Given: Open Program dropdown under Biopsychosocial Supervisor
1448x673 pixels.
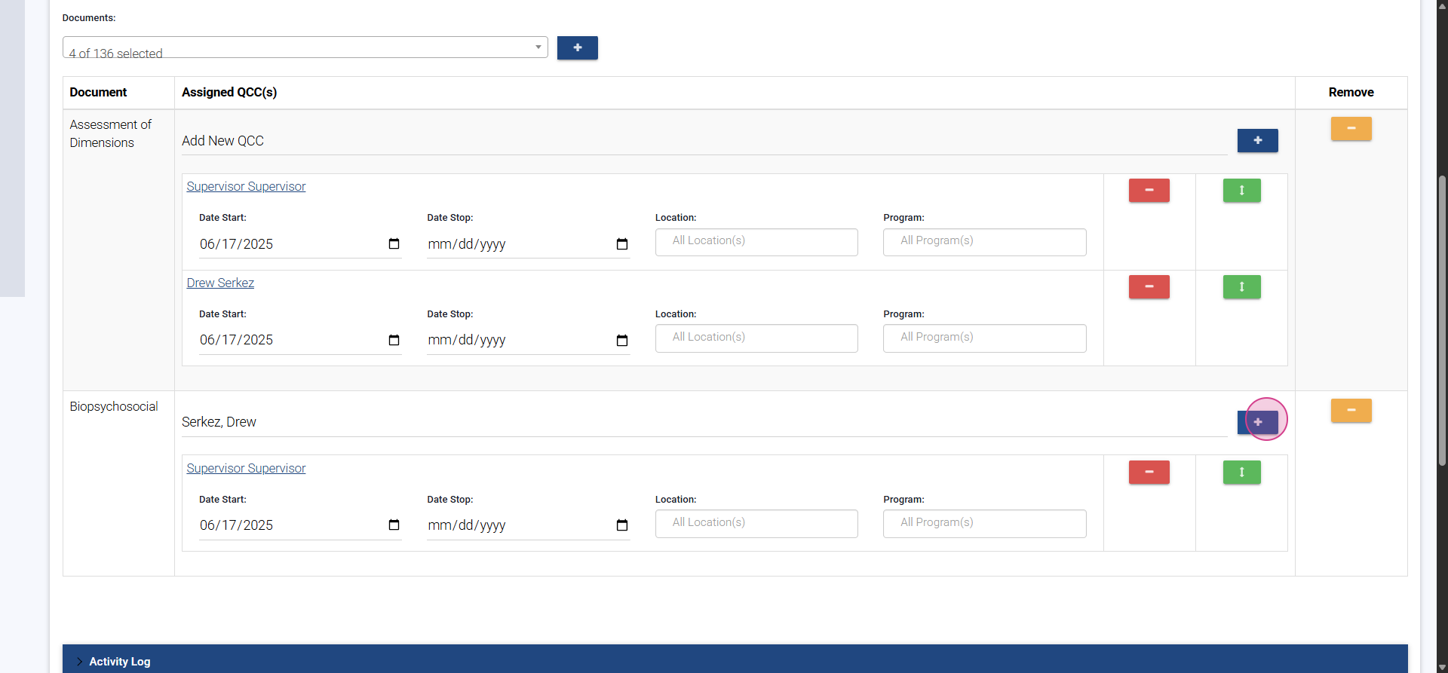Looking at the screenshot, I should click(984, 523).
